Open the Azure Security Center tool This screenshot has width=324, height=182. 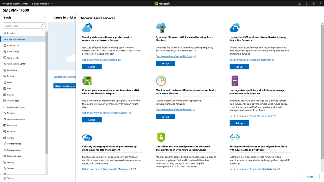click(23, 64)
